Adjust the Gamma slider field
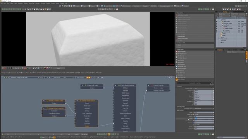248x139 pixels. point(204,127)
